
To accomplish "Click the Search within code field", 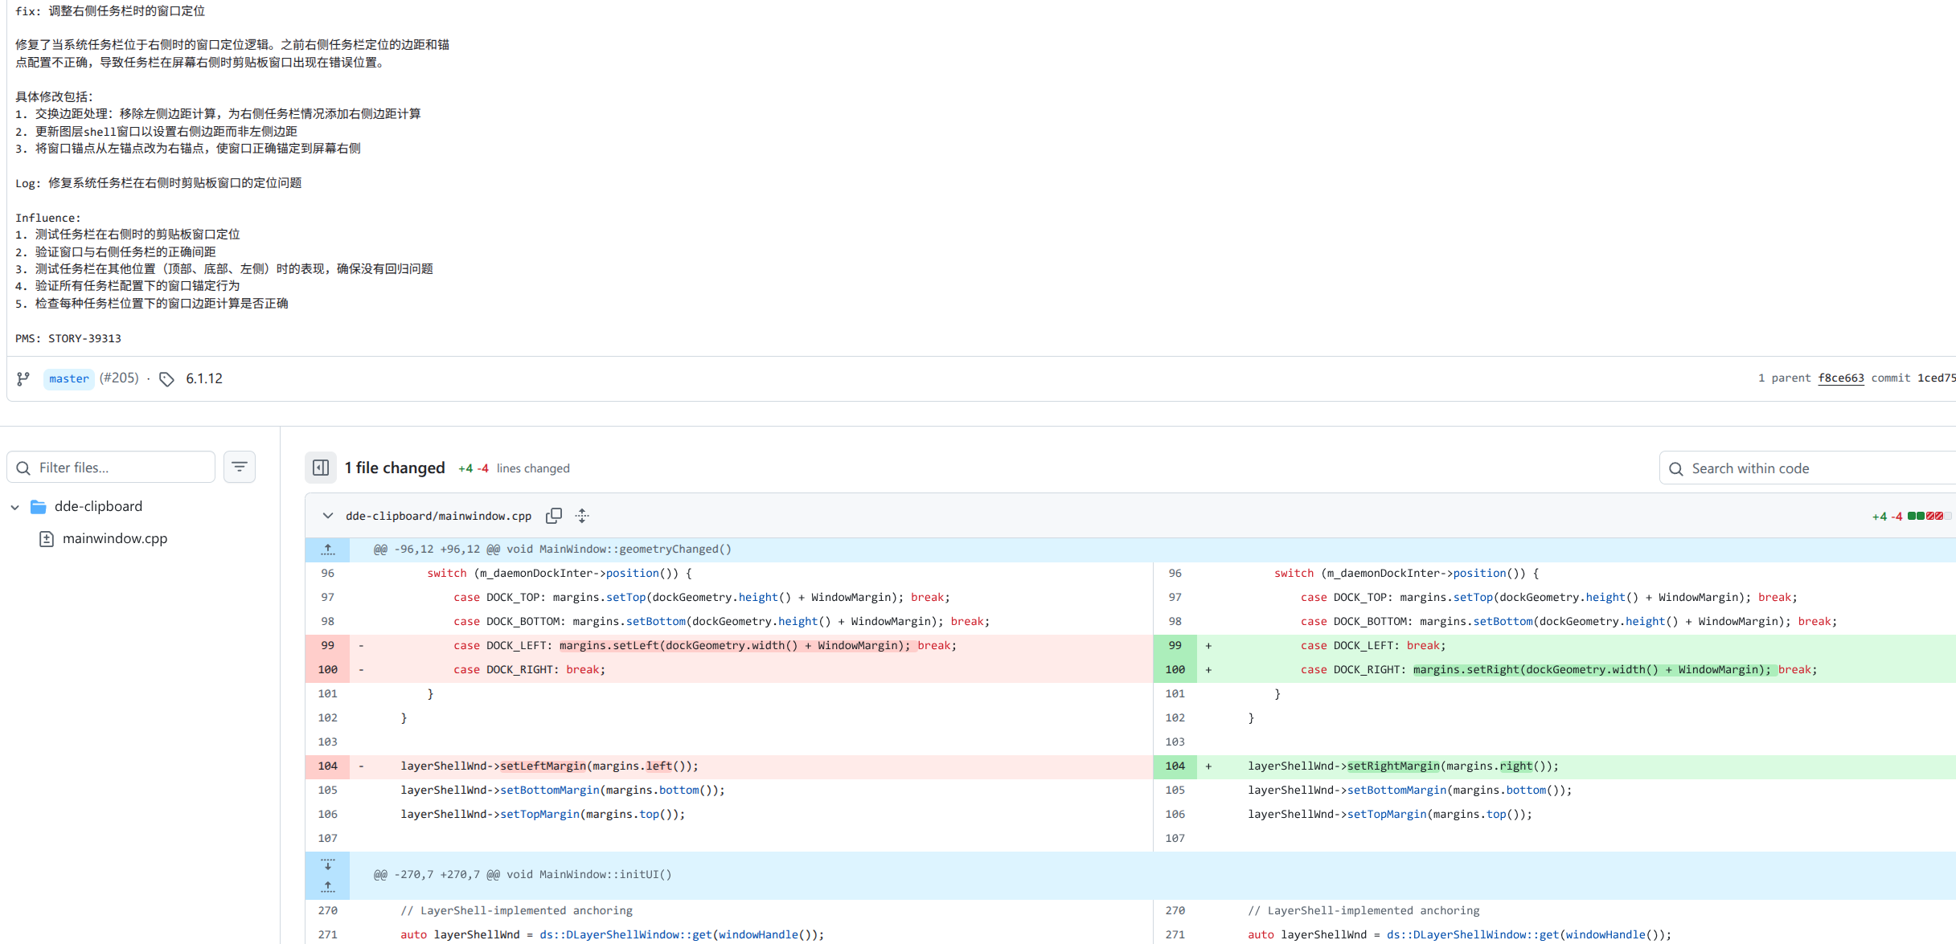I will tap(1809, 468).
